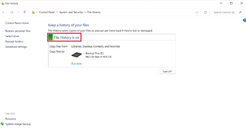The width and height of the screenshot is (246, 128).
Task: Click the back navigation arrow
Action: click(x=4, y=12)
